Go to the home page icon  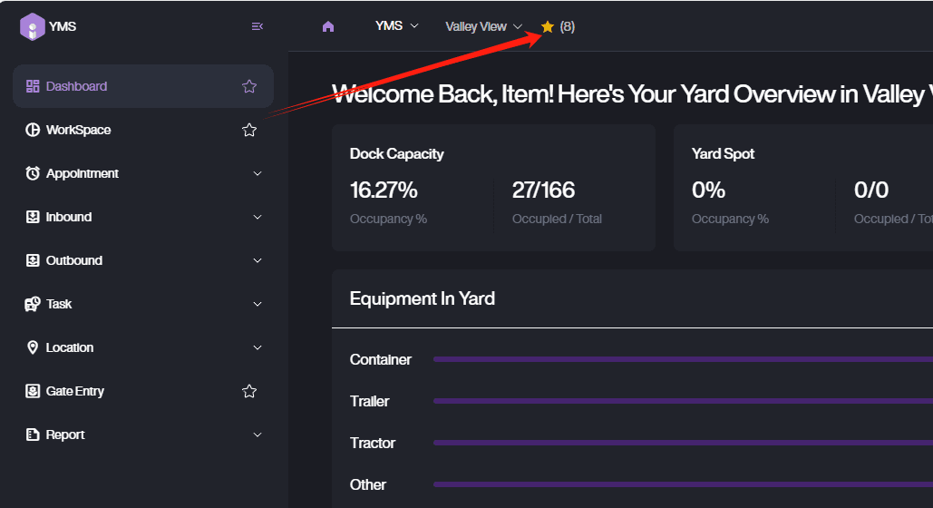pyautogui.click(x=328, y=26)
